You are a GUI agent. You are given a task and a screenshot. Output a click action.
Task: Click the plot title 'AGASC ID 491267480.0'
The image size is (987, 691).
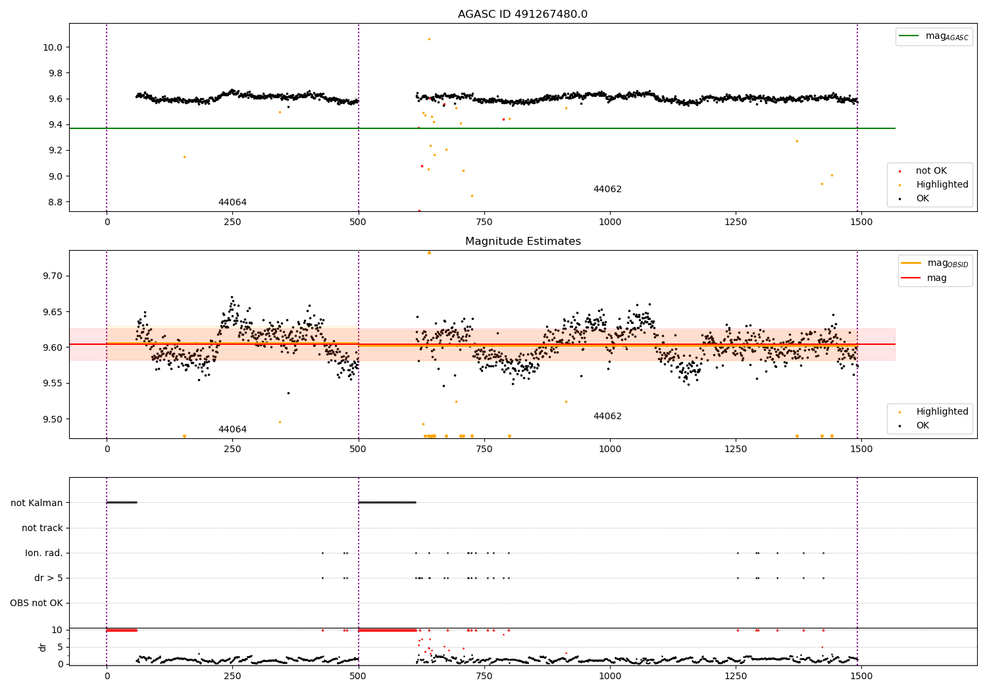pyautogui.click(x=522, y=14)
